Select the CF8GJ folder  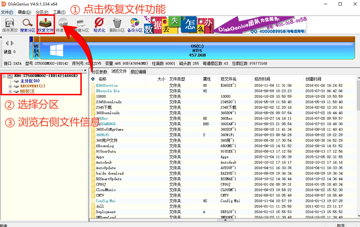tap(101, 184)
